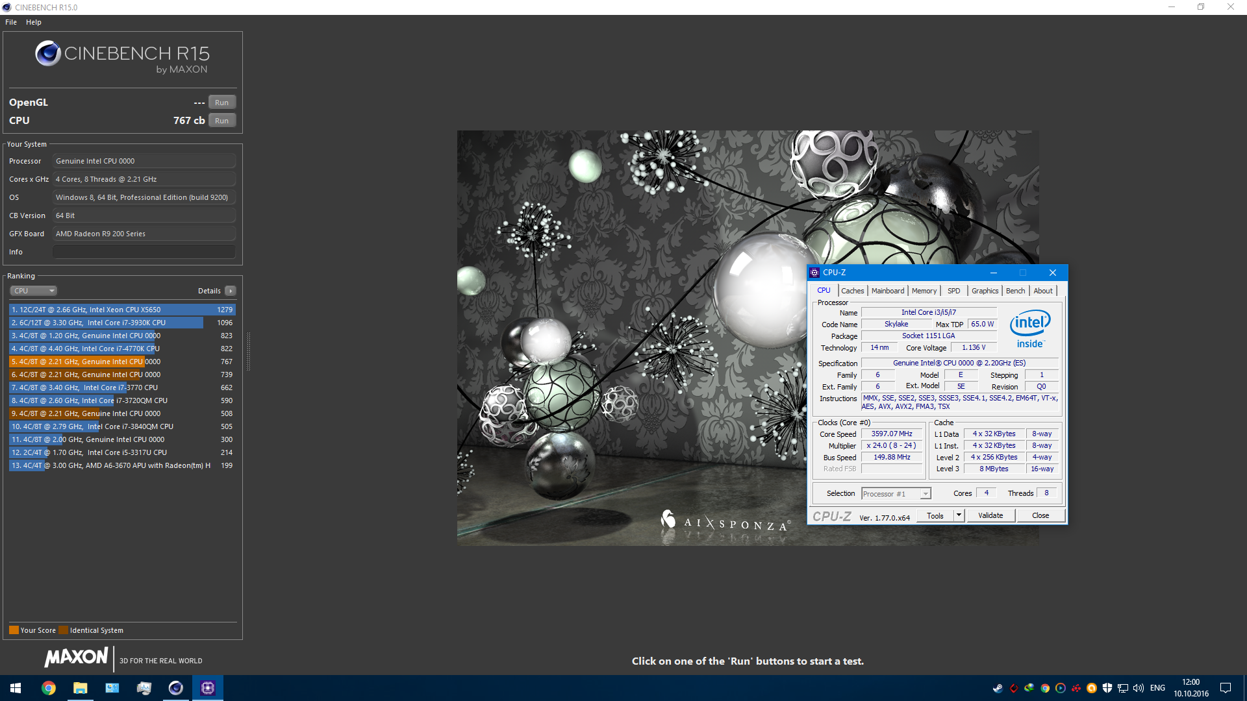Click the CPU-Z taskbar icon
1247x701 pixels.
[208, 688]
